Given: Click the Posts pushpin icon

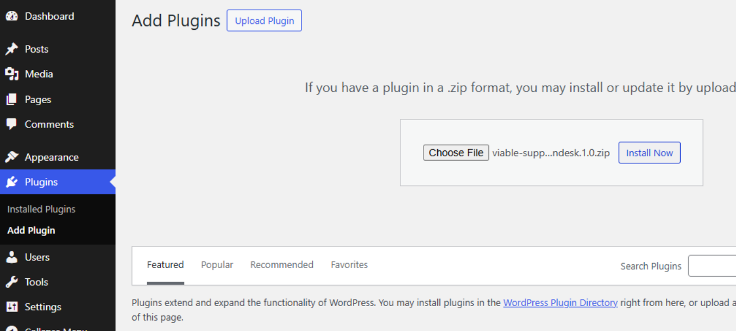Looking at the screenshot, I should pos(11,49).
